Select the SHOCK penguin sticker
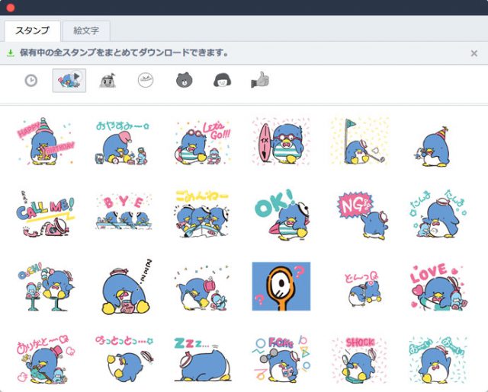 (359, 360)
